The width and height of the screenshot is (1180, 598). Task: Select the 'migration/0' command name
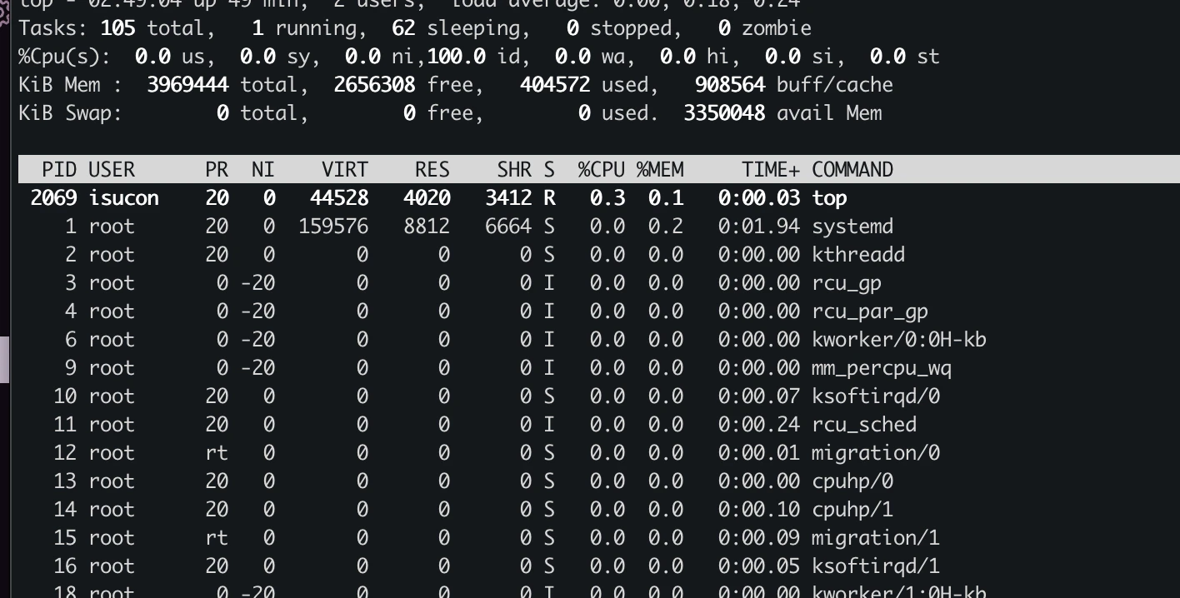(x=876, y=453)
